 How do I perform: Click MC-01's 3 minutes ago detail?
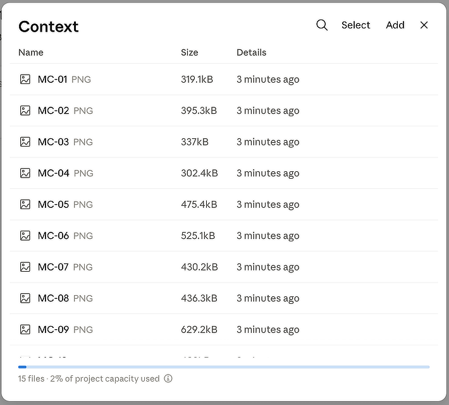tap(268, 79)
